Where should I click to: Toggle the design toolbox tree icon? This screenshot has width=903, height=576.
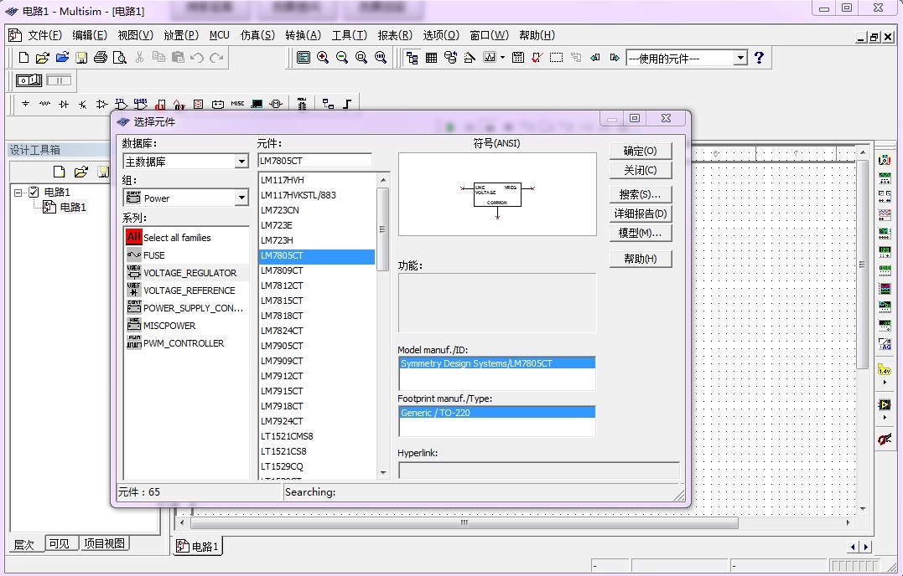point(413,58)
